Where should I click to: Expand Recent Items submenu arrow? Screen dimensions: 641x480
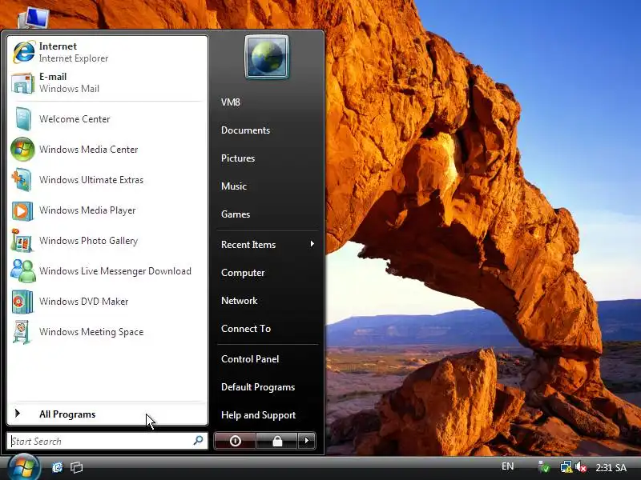click(312, 244)
